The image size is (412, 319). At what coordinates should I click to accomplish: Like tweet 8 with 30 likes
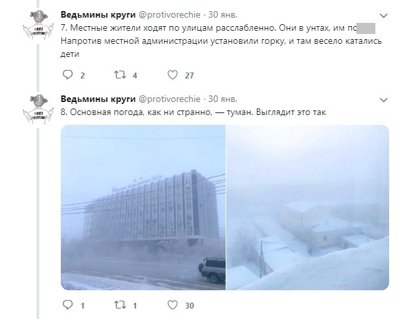[173, 305]
